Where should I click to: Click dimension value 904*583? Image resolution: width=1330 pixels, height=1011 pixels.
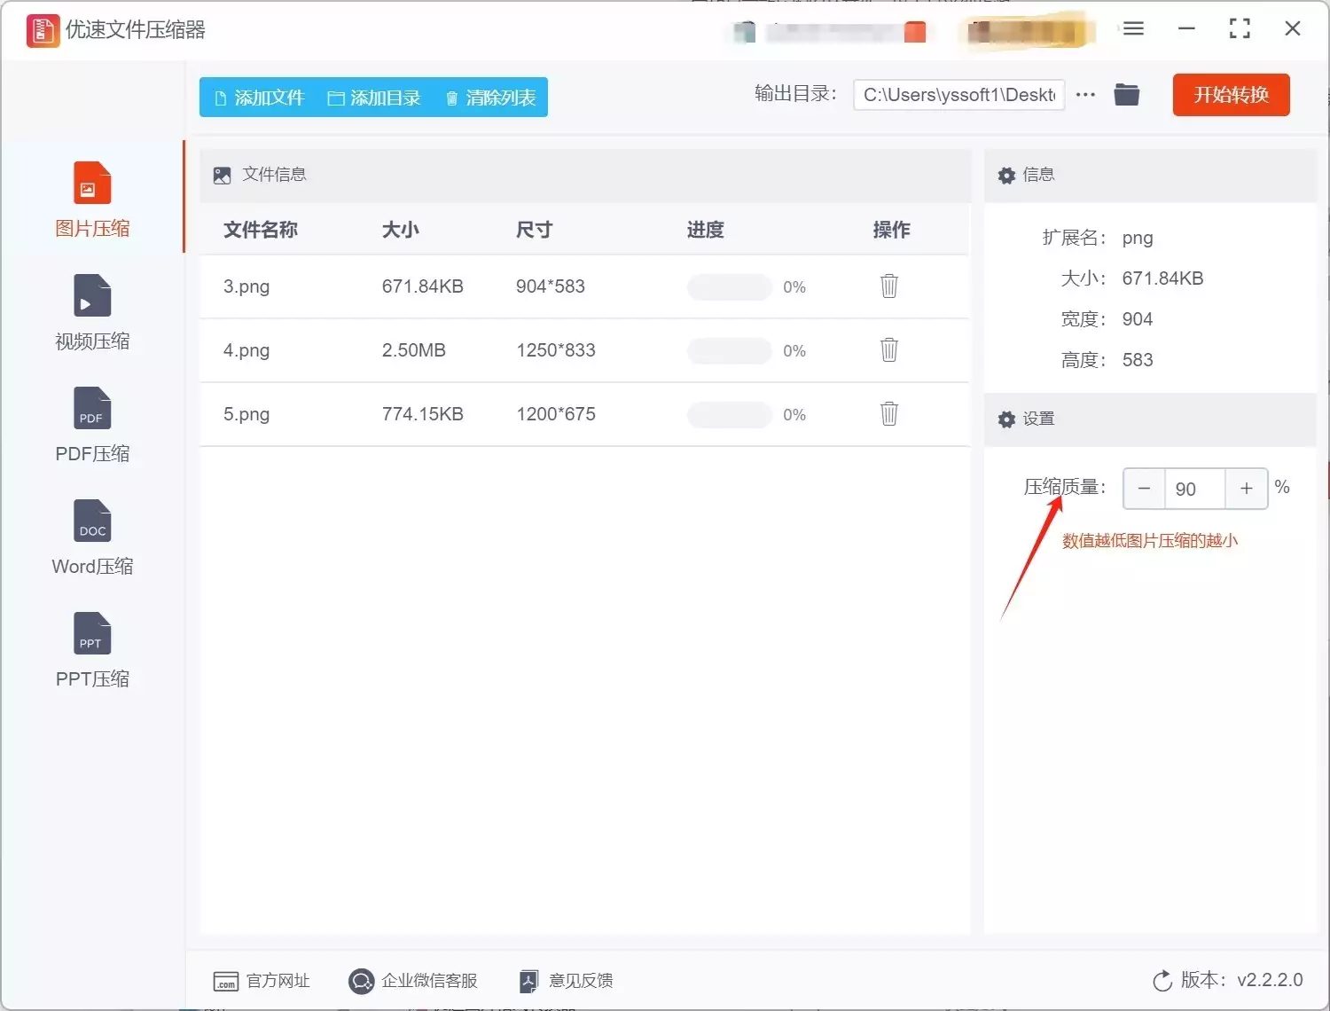551,286
